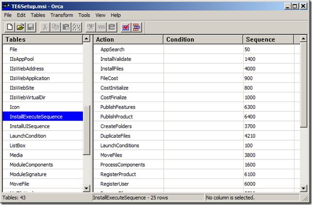Screen dimensions: 312x205
Task: Click the CreateFolders action cell
Action: pyautogui.click(x=128, y=126)
